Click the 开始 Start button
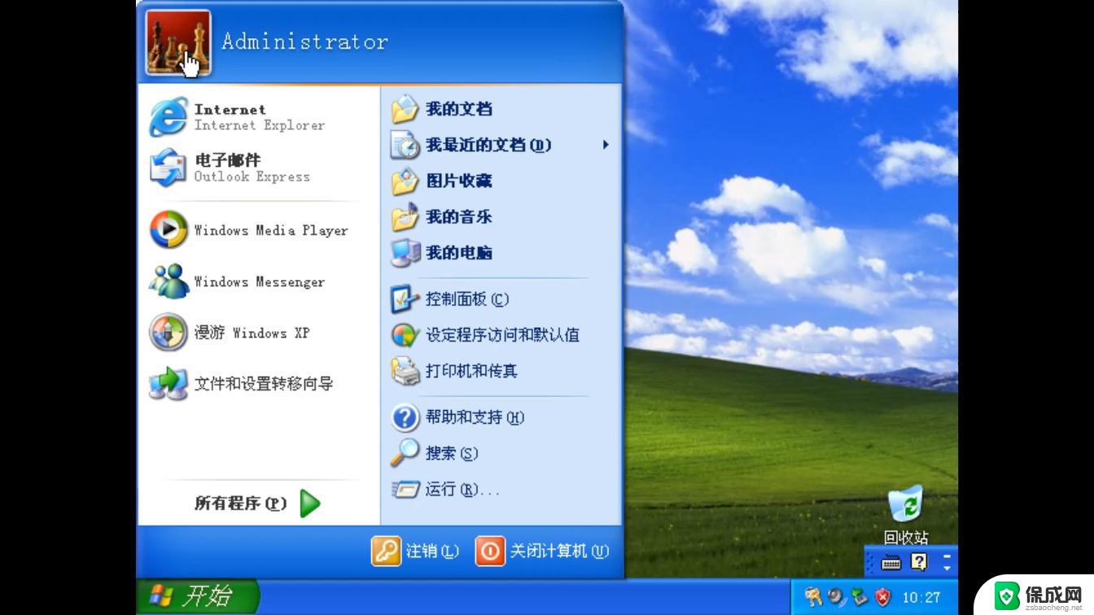Image resolution: width=1094 pixels, height=615 pixels. pyautogui.click(x=198, y=596)
